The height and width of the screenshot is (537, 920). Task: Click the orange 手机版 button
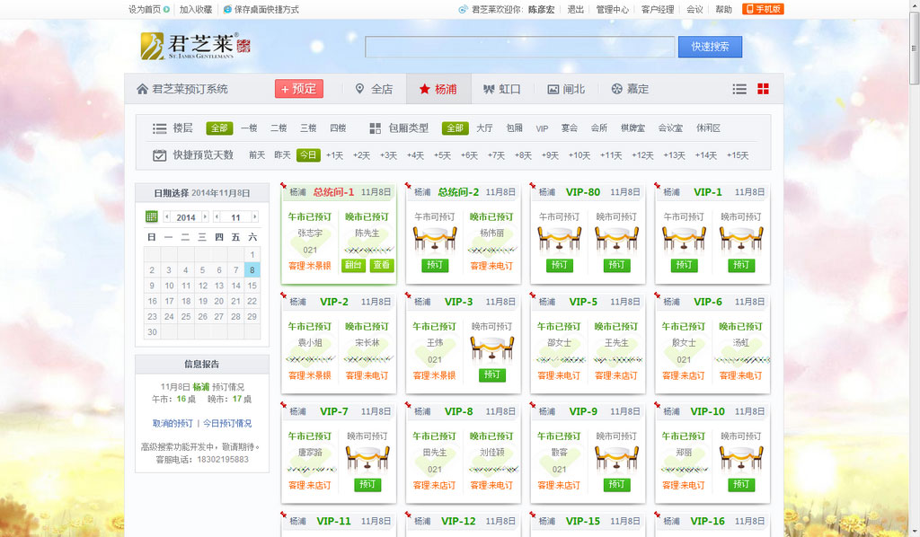click(x=763, y=9)
